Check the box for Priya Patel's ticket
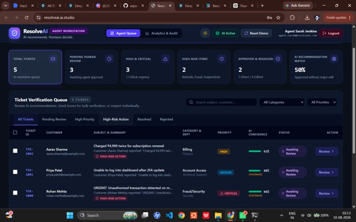The height and width of the screenshot is (222, 356). [x=15, y=172]
